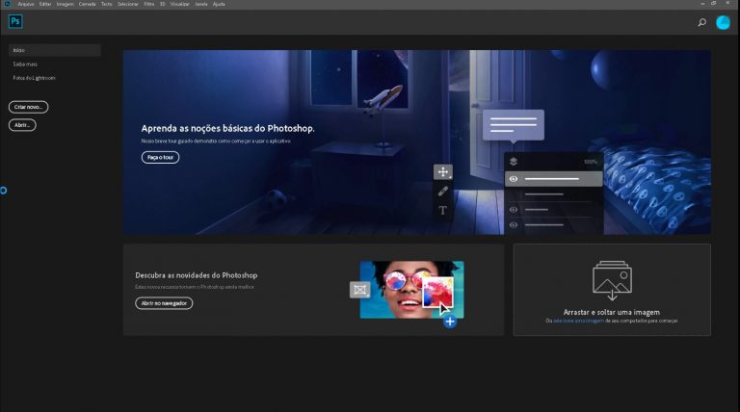Open Fotos do Lightroom section

[34, 78]
